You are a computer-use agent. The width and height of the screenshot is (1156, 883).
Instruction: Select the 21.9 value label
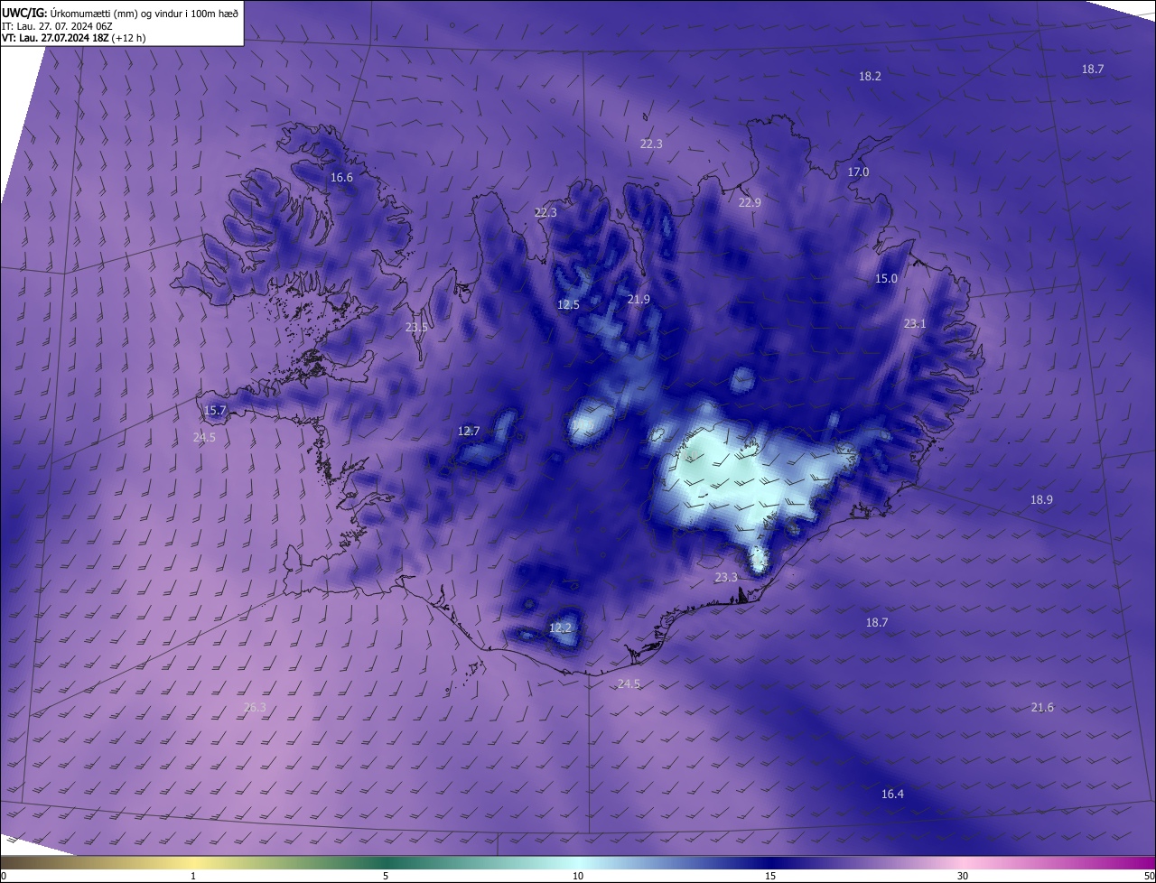639,299
